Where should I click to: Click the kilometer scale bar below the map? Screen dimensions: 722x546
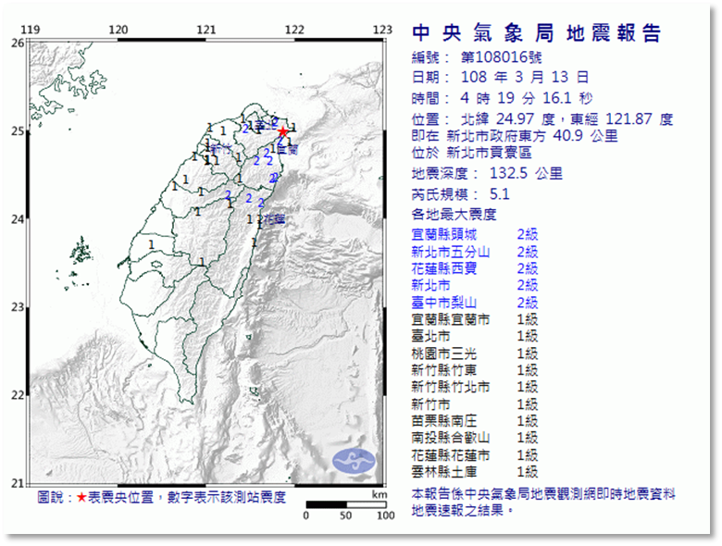345,504
